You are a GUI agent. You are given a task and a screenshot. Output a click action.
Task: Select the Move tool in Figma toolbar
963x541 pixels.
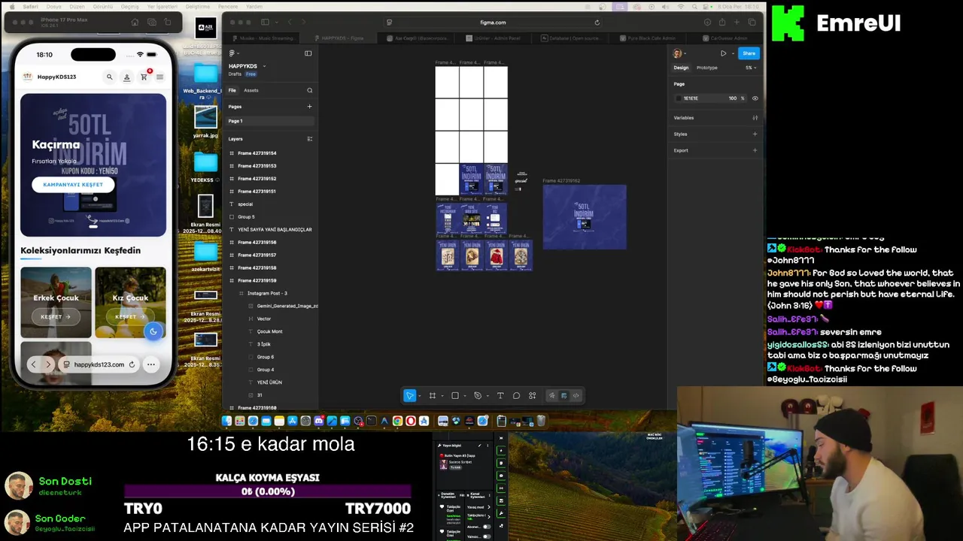pos(409,396)
